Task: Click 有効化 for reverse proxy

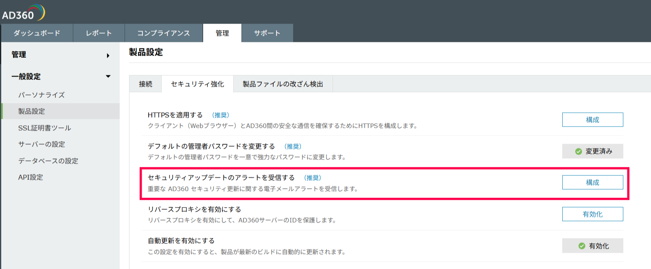Action: click(x=592, y=214)
